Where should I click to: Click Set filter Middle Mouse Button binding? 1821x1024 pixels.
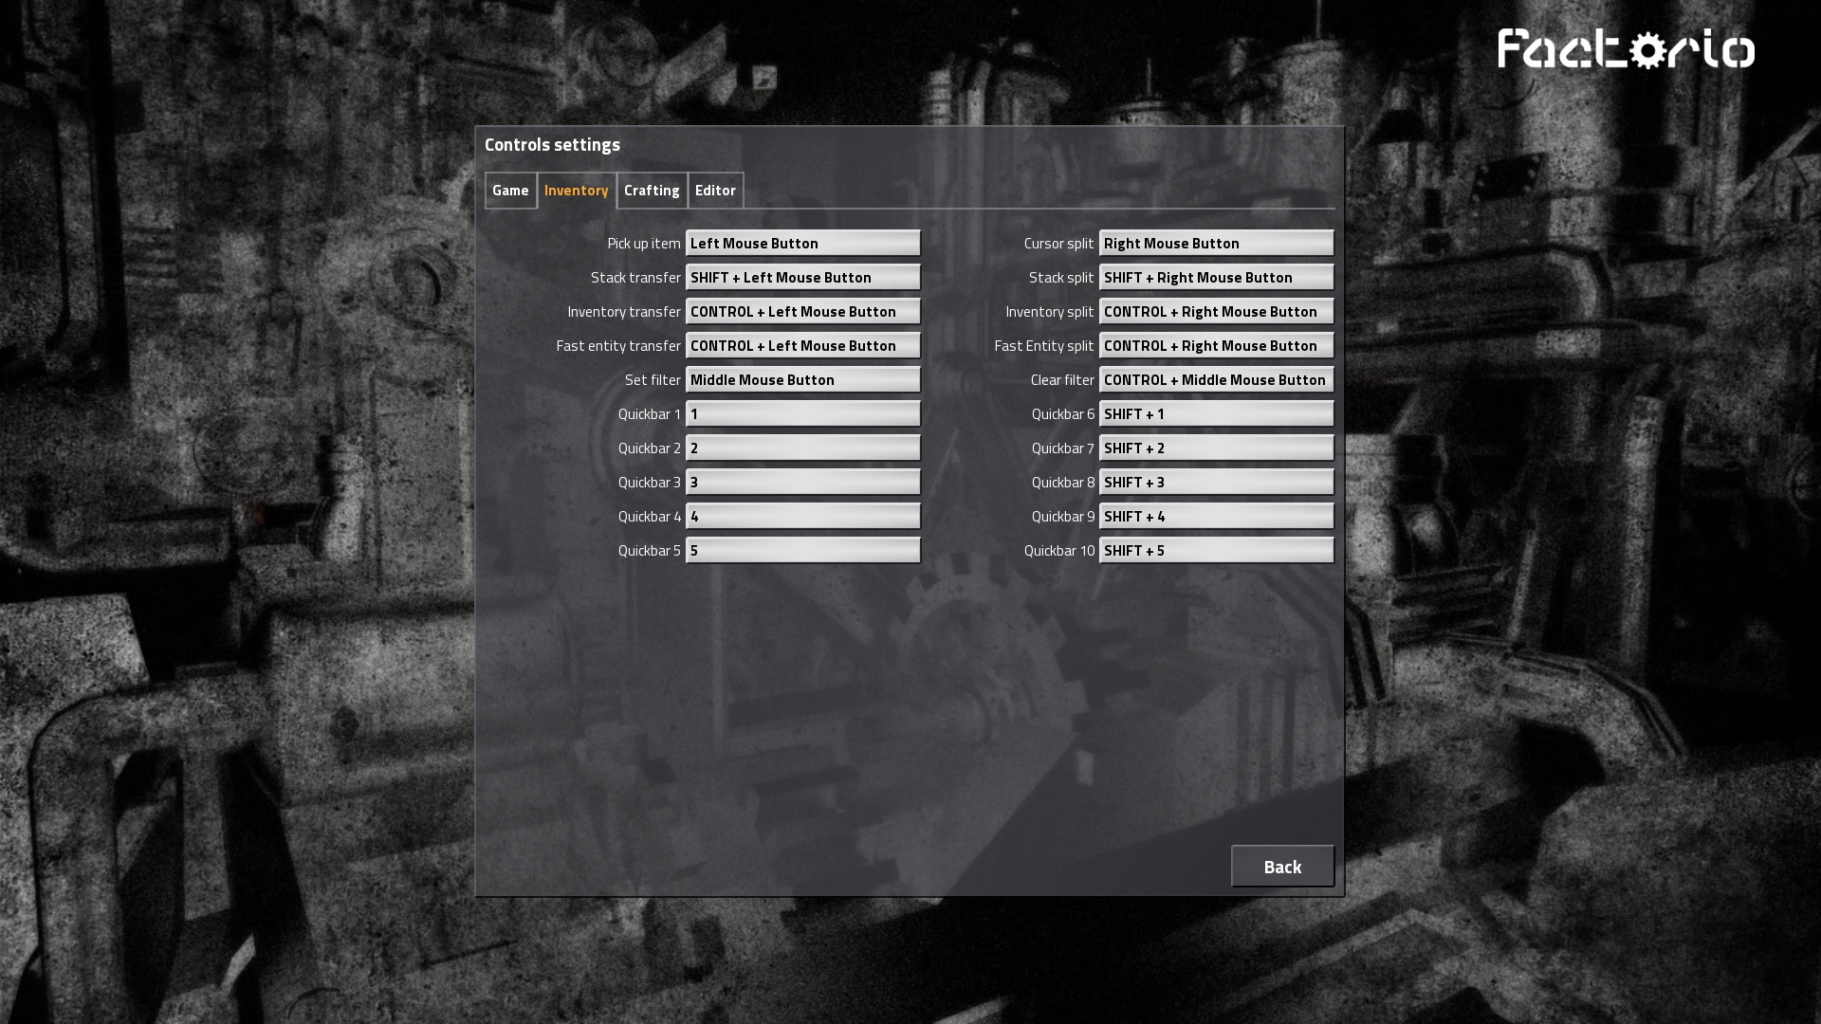(803, 379)
